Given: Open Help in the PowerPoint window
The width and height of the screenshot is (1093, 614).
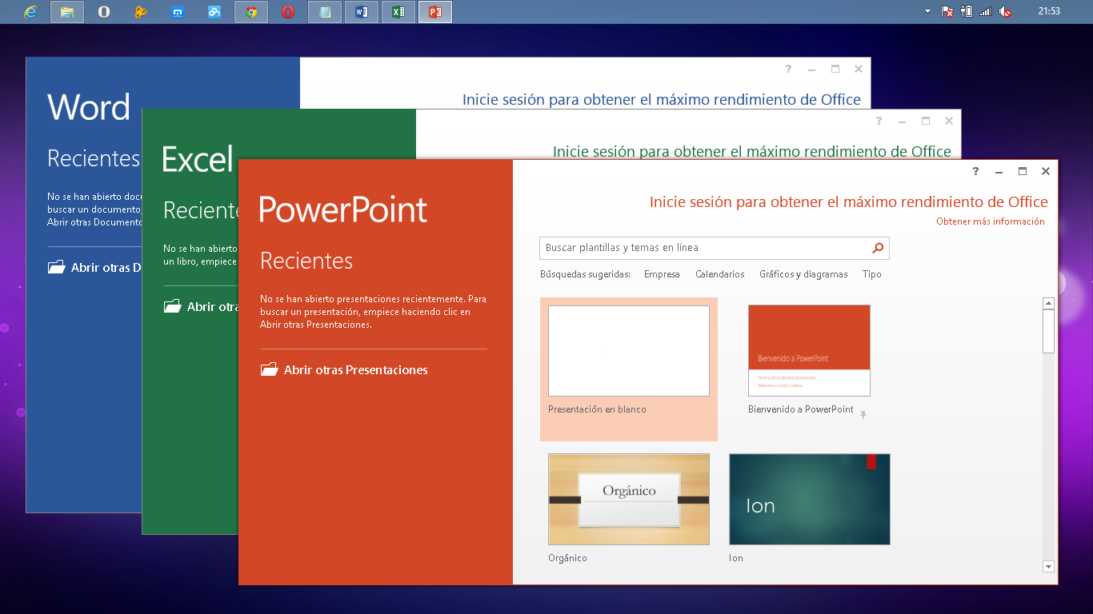Looking at the screenshot, I should 975,171.
